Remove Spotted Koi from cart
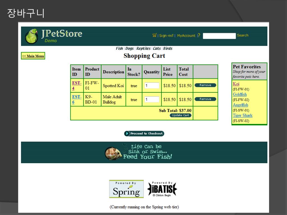 click(x=205, y=85)
